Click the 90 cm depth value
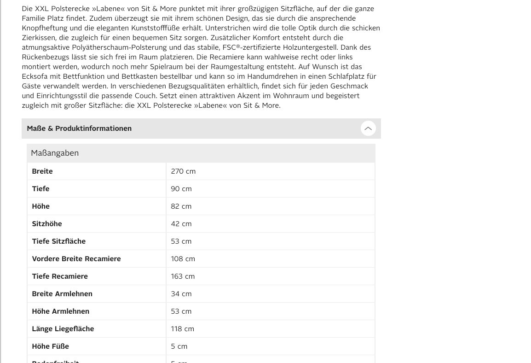 click(x=181, y=189)
